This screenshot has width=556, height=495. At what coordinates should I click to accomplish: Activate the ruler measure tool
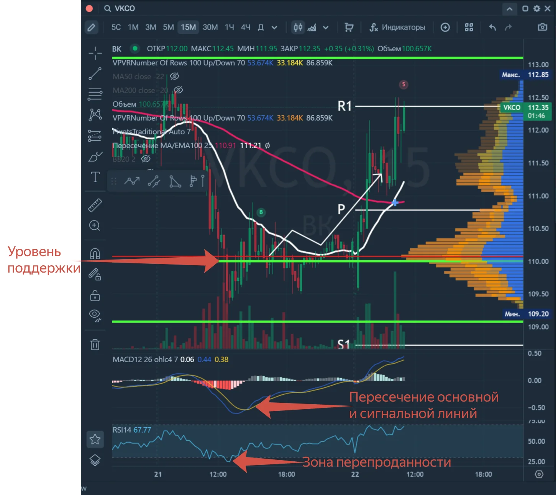click(95, 205)
